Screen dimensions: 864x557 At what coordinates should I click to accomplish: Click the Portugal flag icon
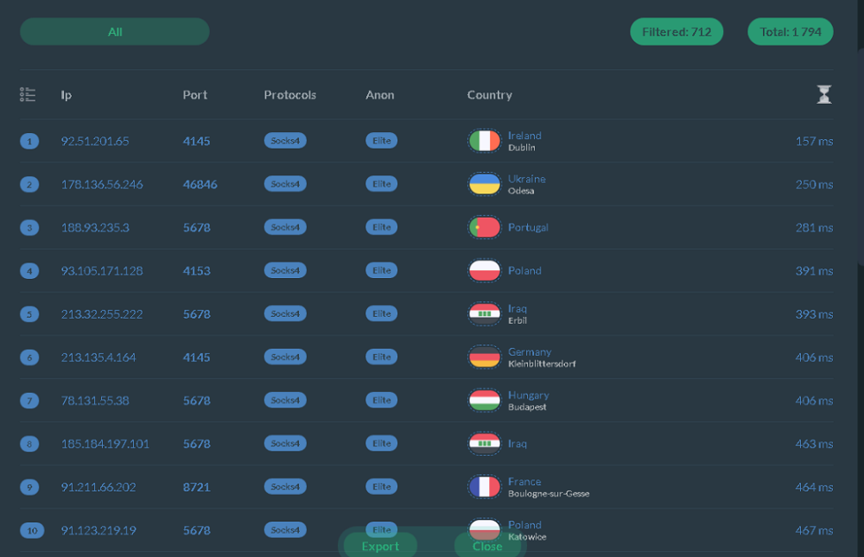[484, 227]
